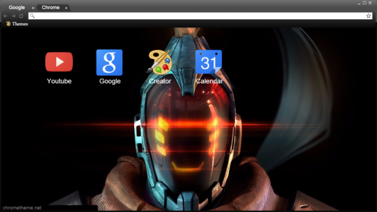377x212 pixels.
Task: Open the Themes bookmark
Action: click(x=17, y=24)
